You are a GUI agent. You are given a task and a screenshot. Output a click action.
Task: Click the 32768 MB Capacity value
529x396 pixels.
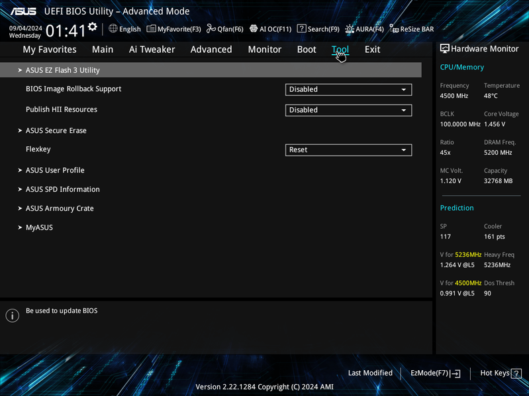pyautogui.click(x=499, y=181)
